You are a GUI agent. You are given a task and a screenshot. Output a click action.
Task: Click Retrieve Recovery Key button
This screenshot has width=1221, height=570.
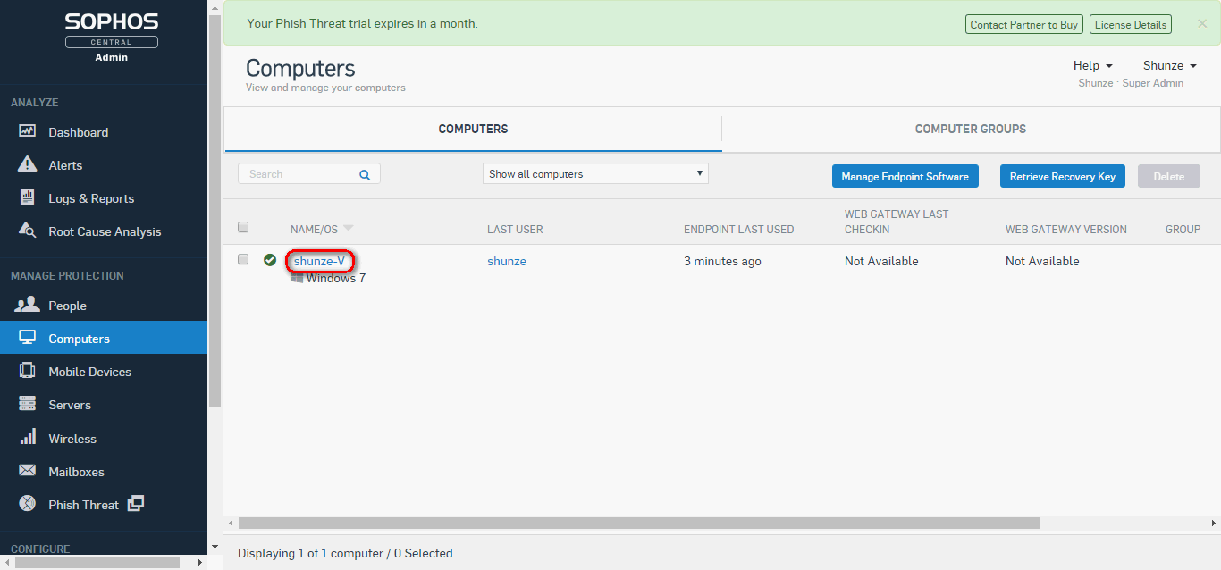(1062, 176)
